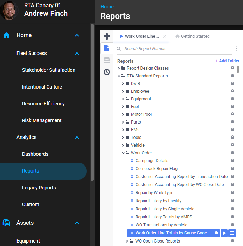Open the clock schedule icon
Image resolution: width=243 pixels, height=246 pixels.
click(x=107, y=72)
